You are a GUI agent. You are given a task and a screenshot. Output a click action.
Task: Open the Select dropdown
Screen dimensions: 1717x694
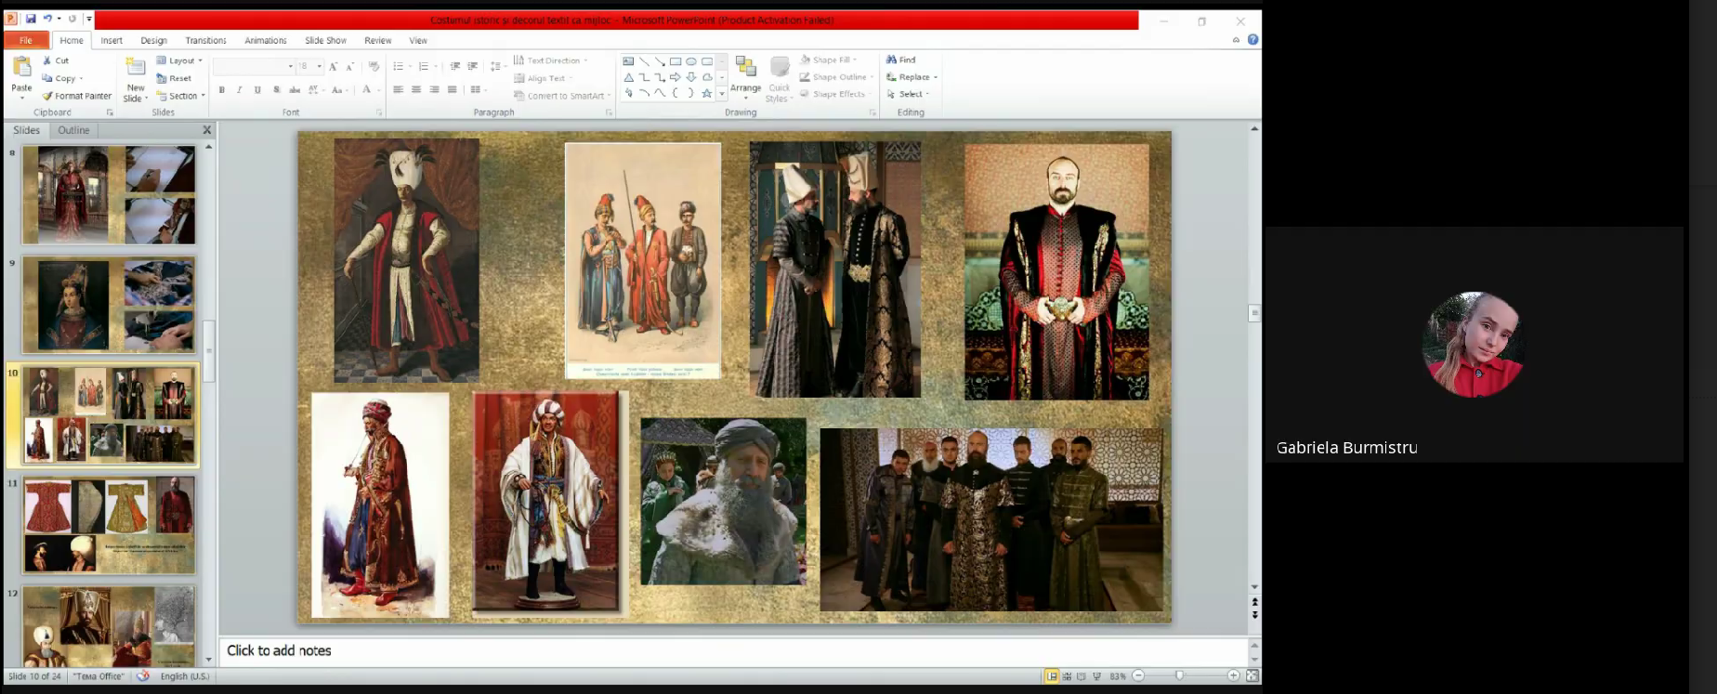point(908,94)
